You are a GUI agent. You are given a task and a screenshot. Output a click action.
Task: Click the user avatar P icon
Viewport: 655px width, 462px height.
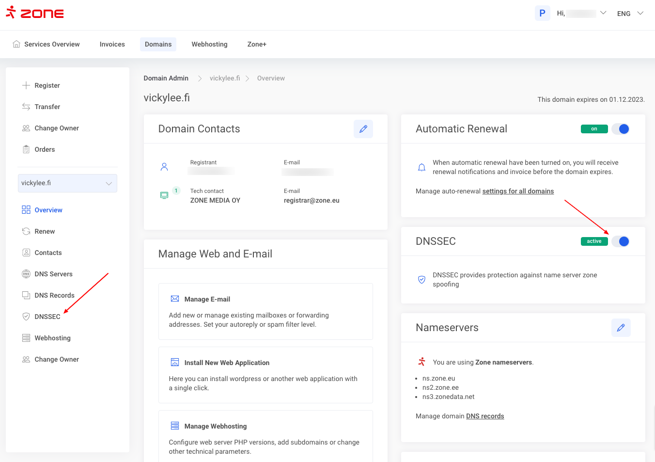point(542,13)
